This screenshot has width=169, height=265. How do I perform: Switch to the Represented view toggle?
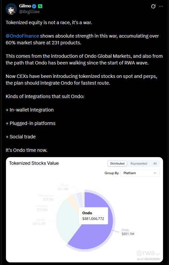tap(139, 164)
